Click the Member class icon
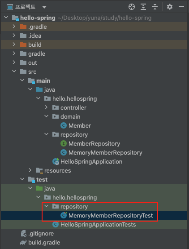The width and height of the screenshot is (189, 249). (x=64, y=125)
